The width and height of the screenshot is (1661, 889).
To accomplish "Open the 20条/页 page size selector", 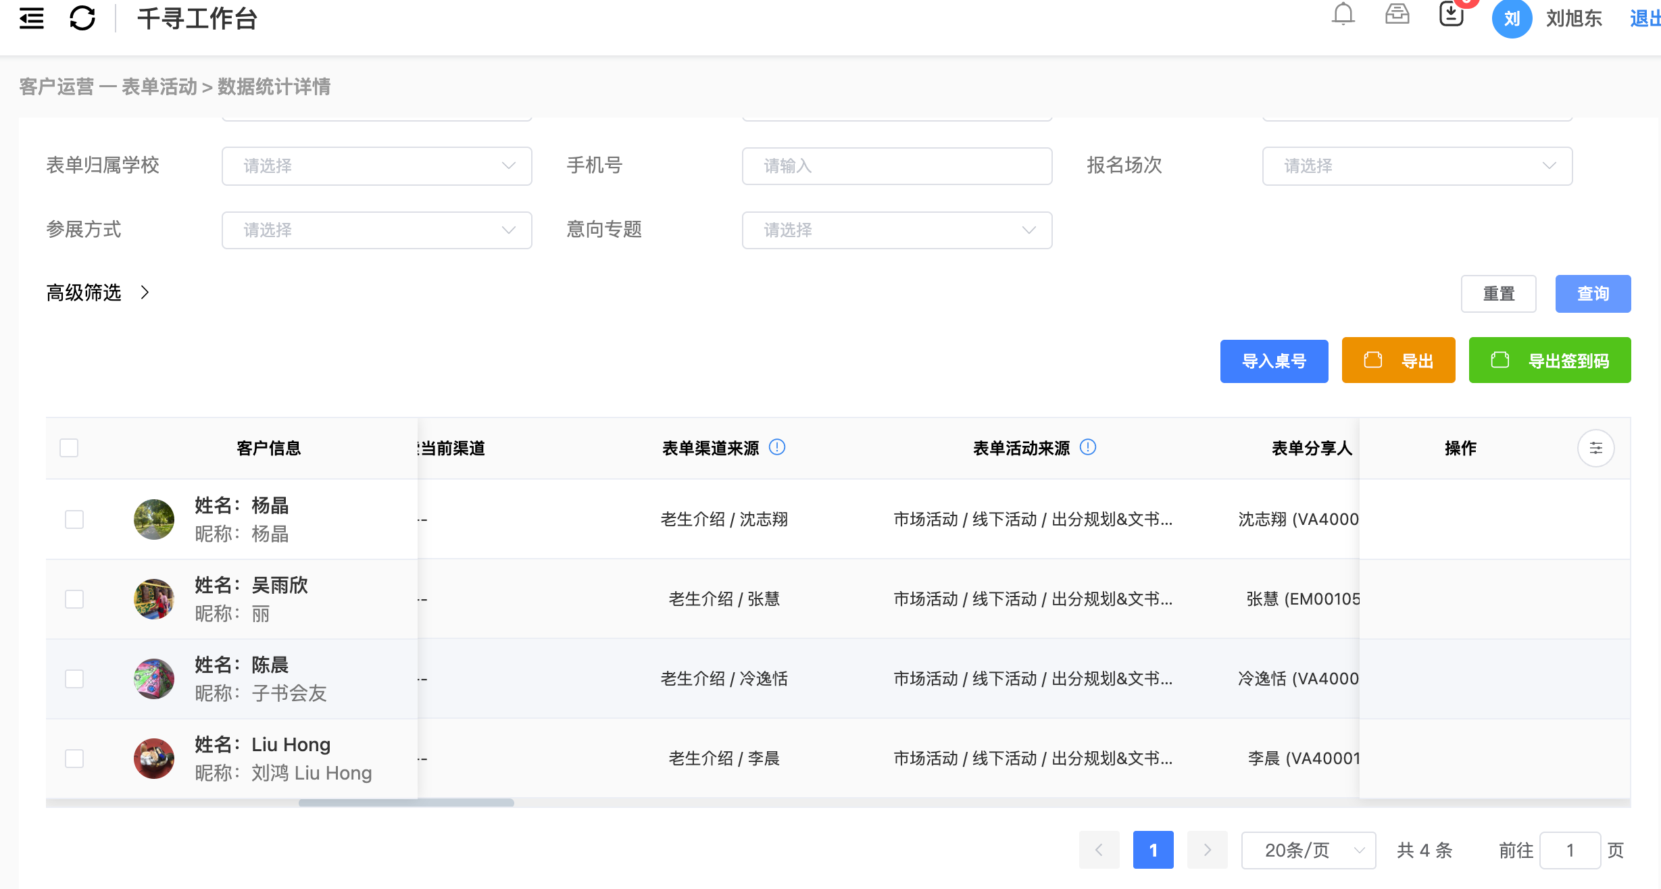I will [x=1308, y=850].
